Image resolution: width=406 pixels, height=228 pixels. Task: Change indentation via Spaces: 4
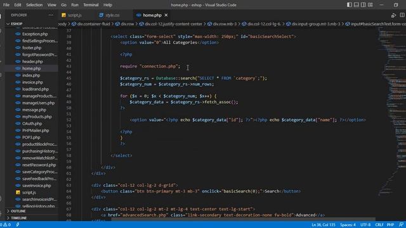[348, 225]
